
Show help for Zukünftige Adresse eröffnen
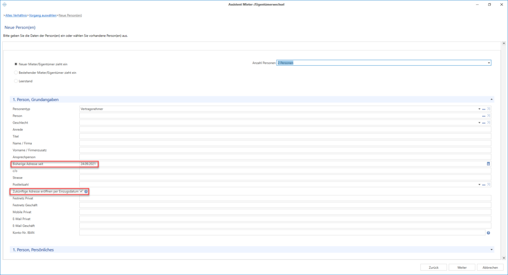[86, 192]
